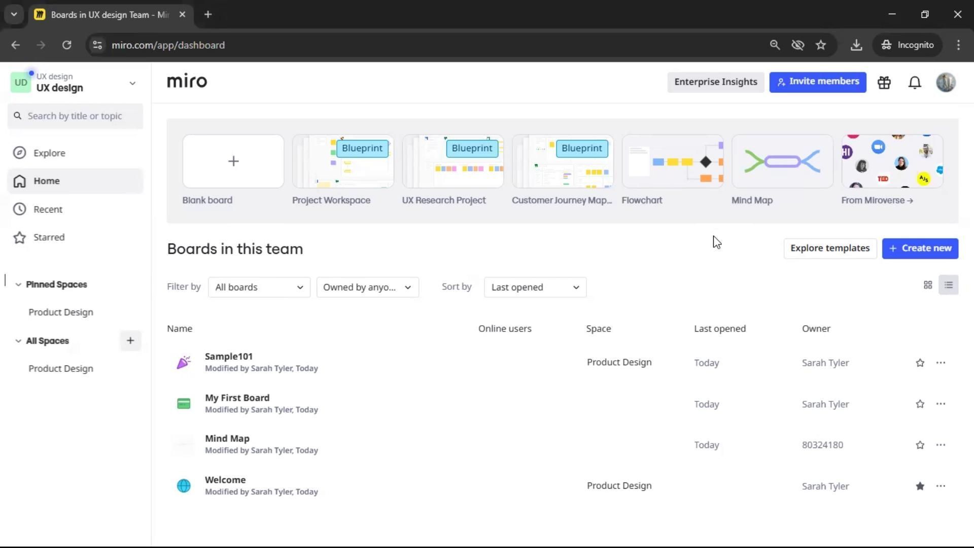The width and height of the screenshot is (974, 548).
Task: Open more options for Sample101 board
Action: coord(941,363)
